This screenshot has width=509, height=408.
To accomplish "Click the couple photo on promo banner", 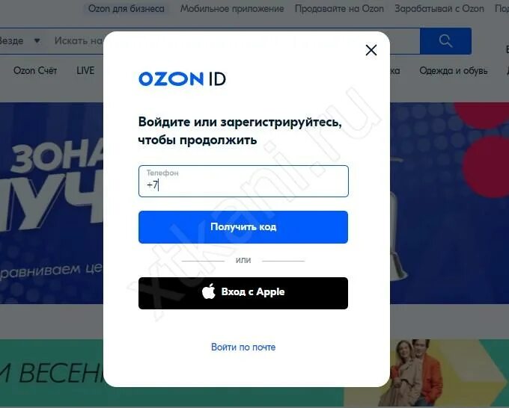I will point(415,373).
